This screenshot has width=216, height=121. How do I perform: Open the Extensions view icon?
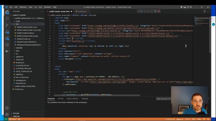(7, 38)
